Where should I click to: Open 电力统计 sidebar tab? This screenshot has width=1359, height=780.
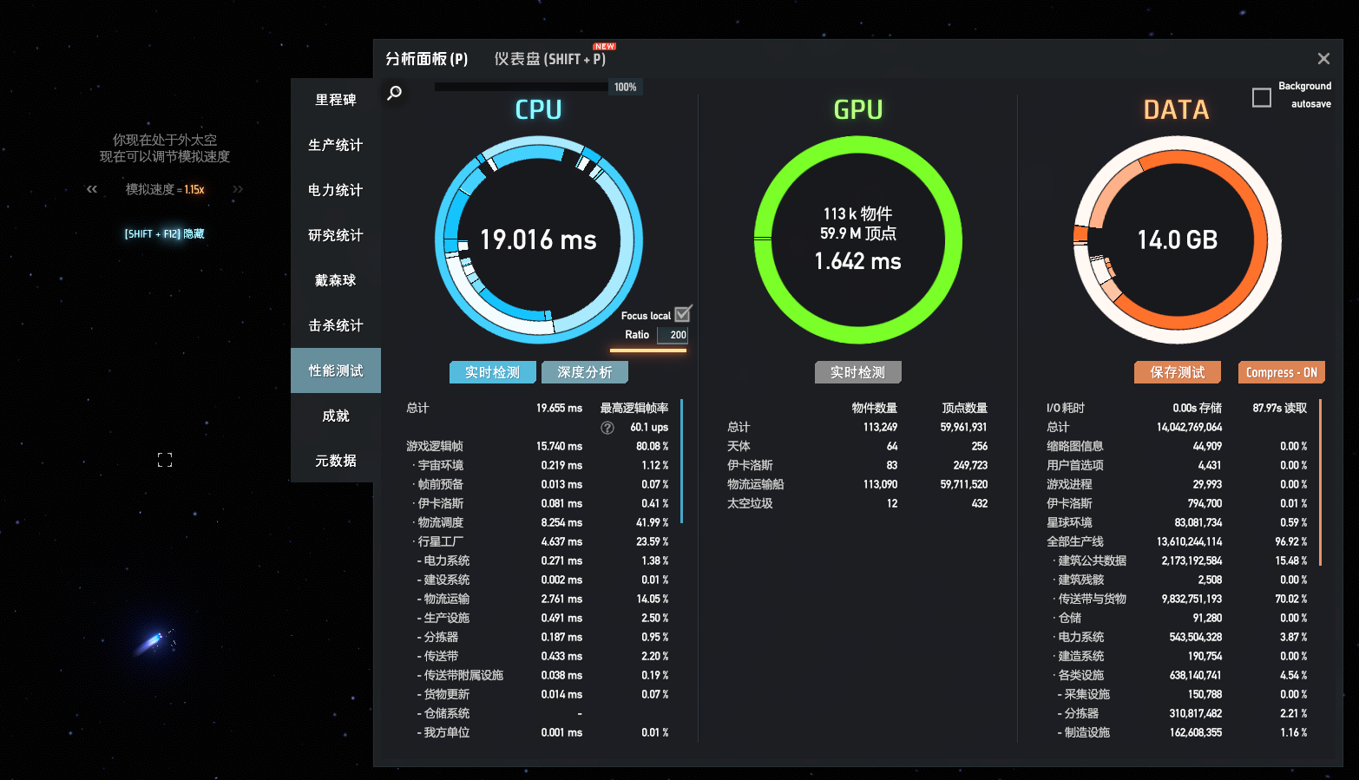[x=336, y=190]
